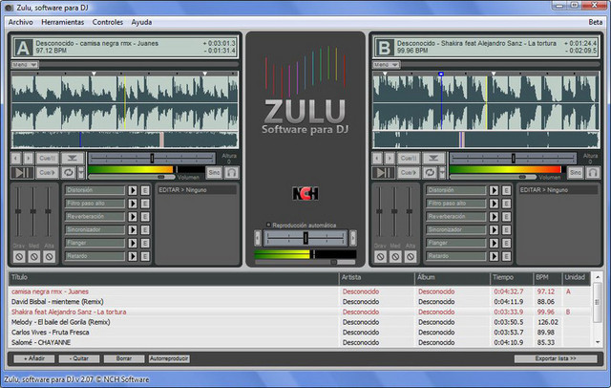Nudge deck B forward with right arrow
The height and width of the screenshot is (388, 611).
tap(390, 159)
